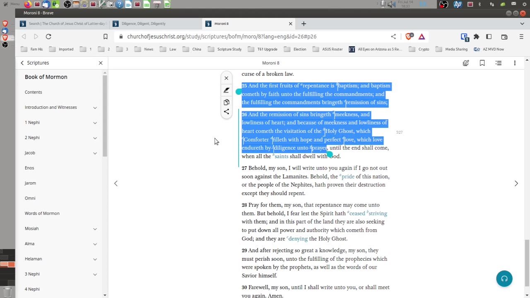Close the Scriptures sidebar panel

point(101,63)
